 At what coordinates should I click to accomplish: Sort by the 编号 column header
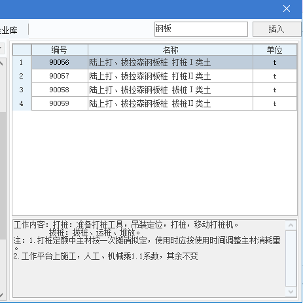tap(60, 50)
